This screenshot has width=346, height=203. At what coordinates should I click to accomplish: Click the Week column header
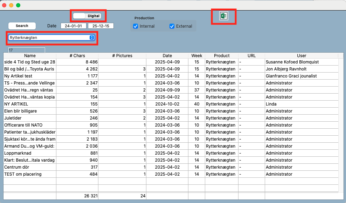point(197,55)
